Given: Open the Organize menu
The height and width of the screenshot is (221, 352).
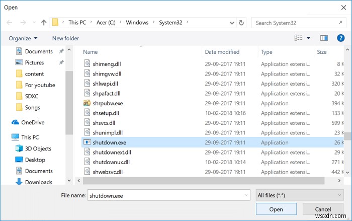Looking at the screenshot, I should click(23, 38).
